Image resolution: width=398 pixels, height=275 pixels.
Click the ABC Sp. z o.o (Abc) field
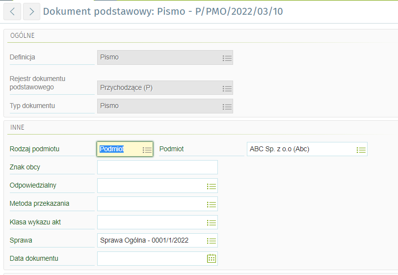pos(300,149)
